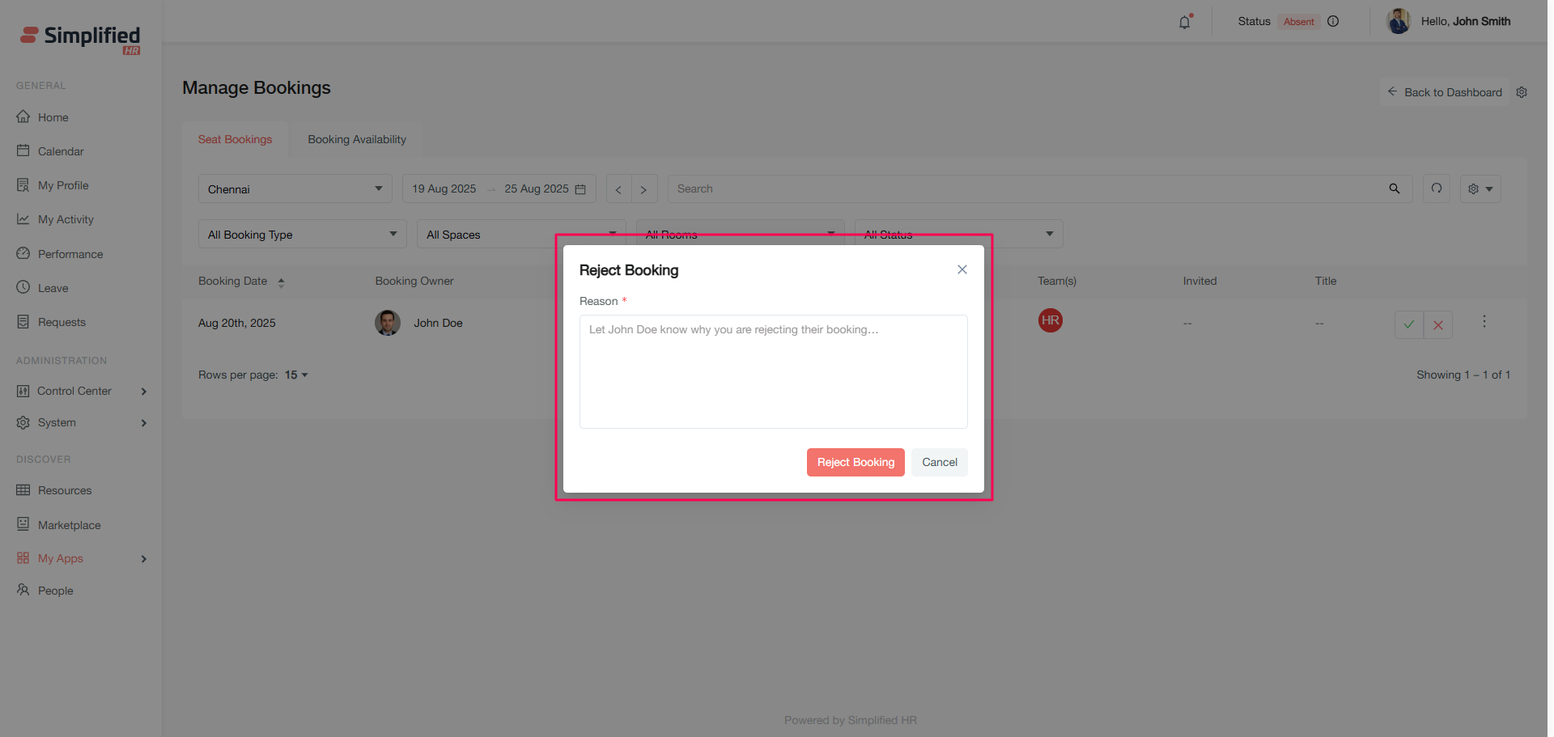The image size is (1554, 737).
Task: Change rows per page dropdown
Action: (x=296, y=375)
